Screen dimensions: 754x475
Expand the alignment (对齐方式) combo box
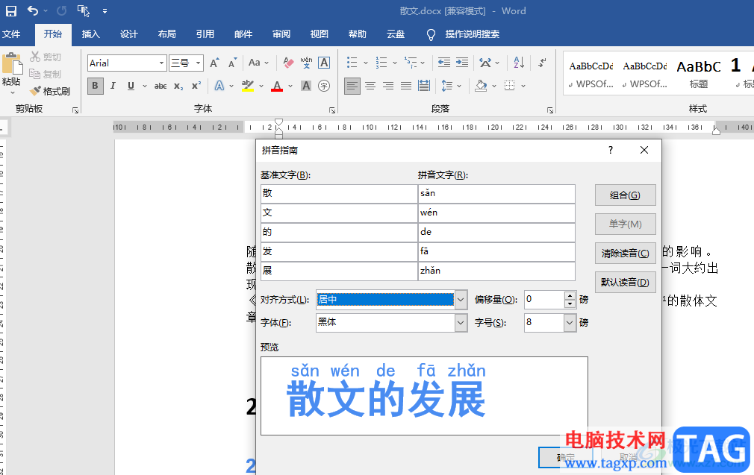pyautogui.click(x=460, y=299)
